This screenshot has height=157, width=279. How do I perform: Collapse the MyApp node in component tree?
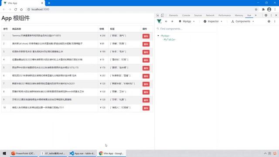(x=158, y=36)
